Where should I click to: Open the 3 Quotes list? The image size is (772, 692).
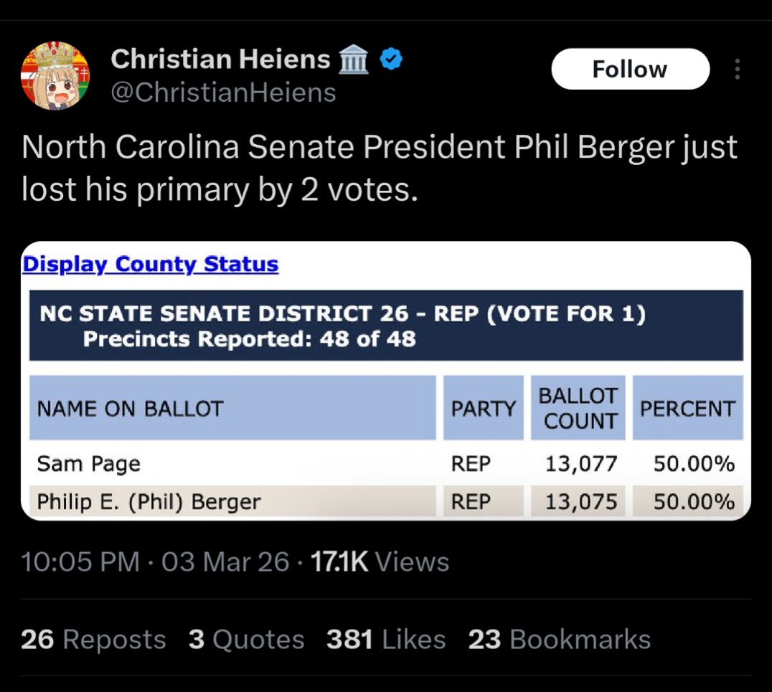click(246, 639)
